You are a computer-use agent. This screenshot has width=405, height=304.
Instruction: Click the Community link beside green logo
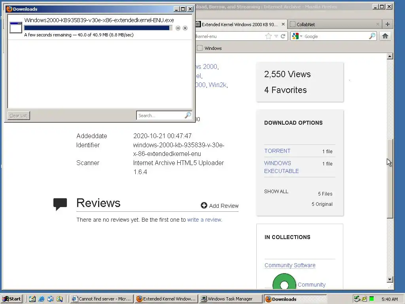coord(312,285)
